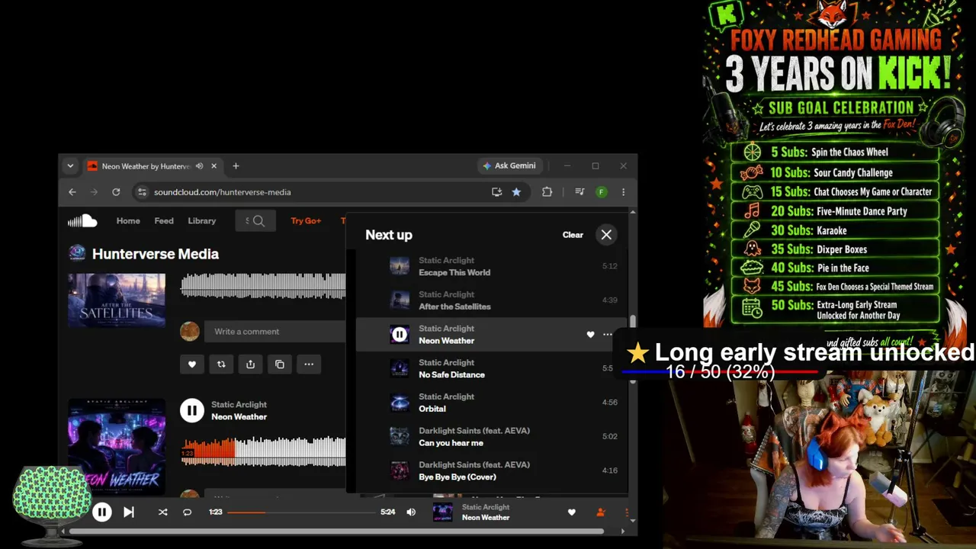Clear the Next up queue

[573, 235]
